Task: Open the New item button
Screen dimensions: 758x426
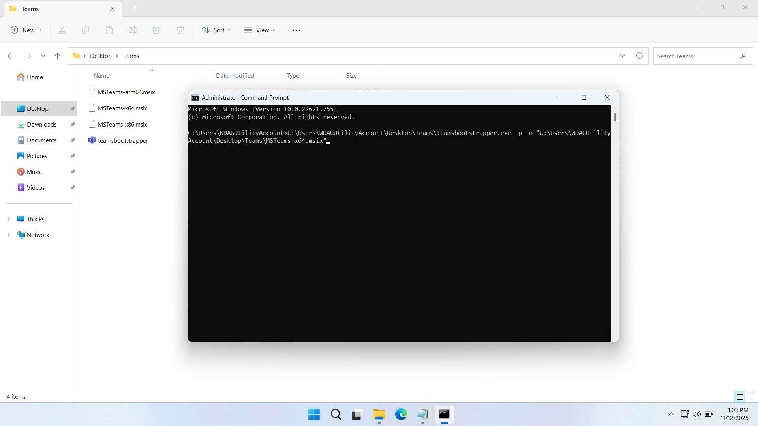Action: tap(25, 30)
